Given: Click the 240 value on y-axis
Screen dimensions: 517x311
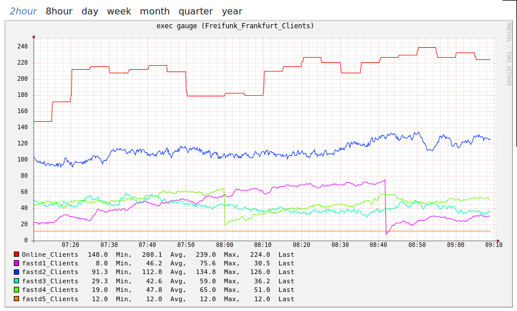Looking at the screenshot, I should (x=22, y=46).
